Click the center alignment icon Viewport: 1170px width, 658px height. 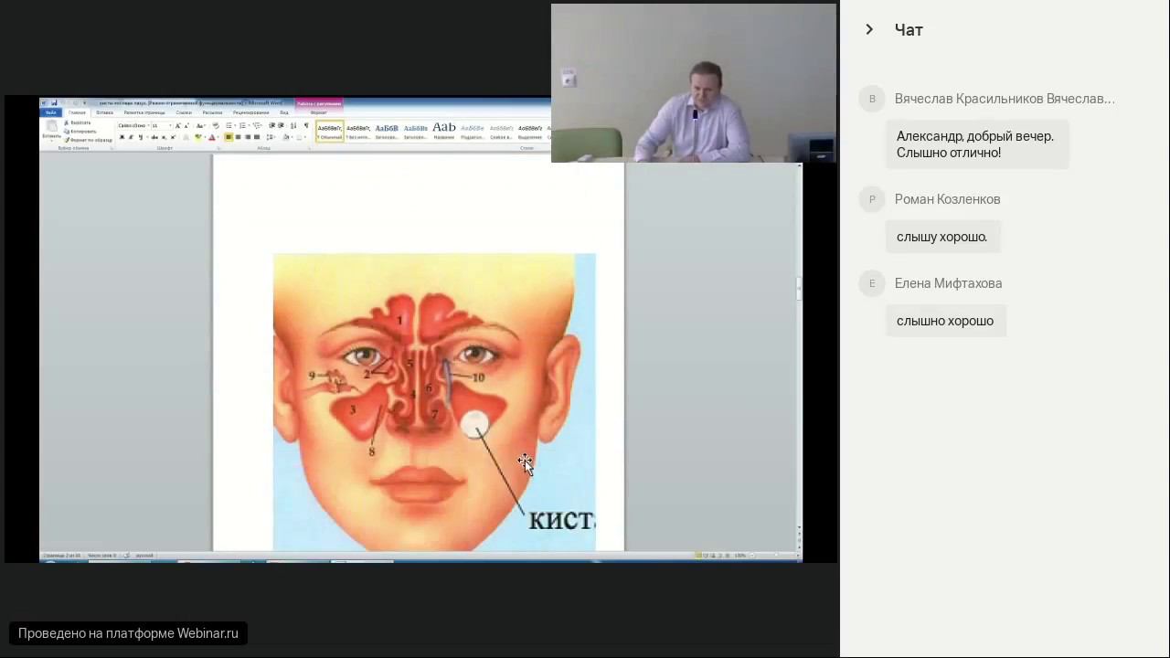coord(238,137)
